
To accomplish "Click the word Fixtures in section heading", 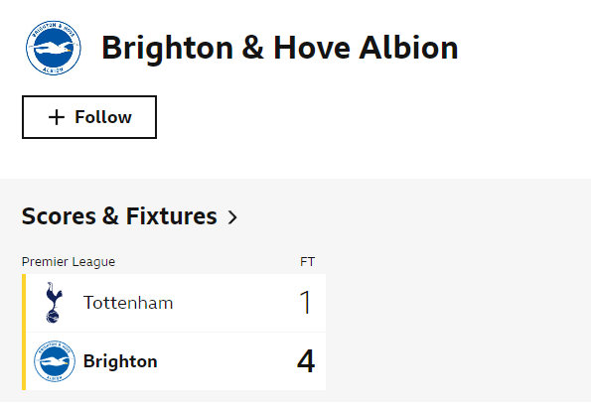I will [172, 216].
